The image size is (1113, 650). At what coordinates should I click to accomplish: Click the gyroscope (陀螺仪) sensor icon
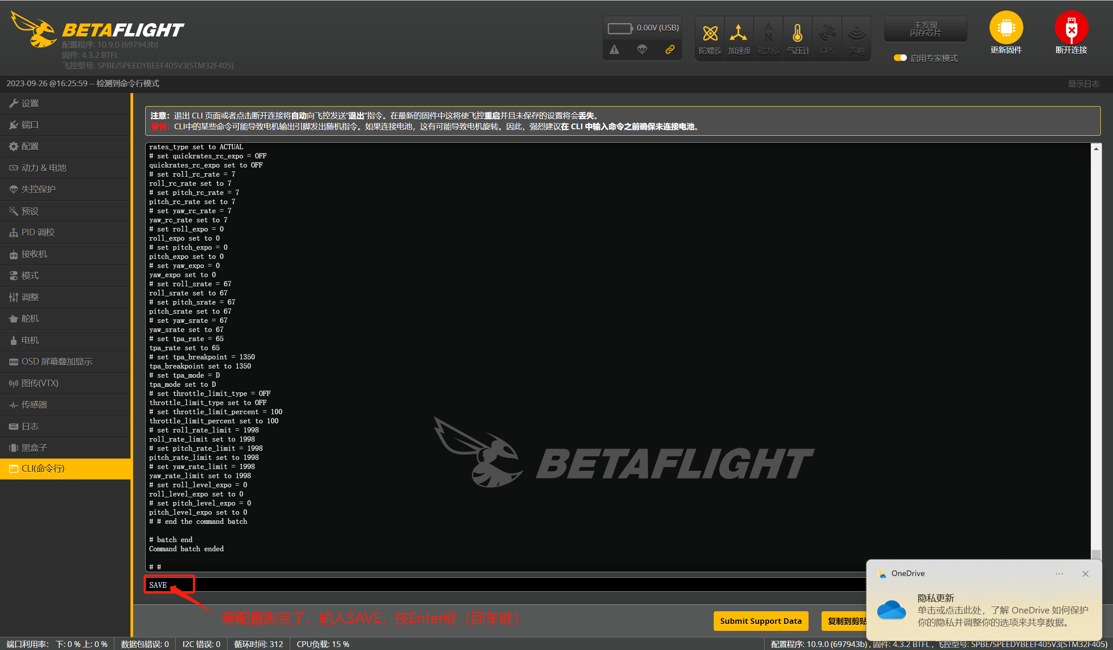(x=710, y=34)
